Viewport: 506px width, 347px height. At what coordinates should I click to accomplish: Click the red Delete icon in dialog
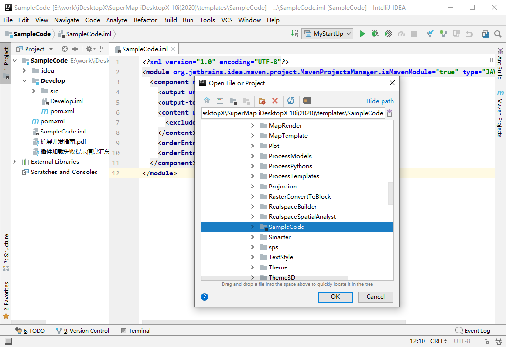(275, 101)
